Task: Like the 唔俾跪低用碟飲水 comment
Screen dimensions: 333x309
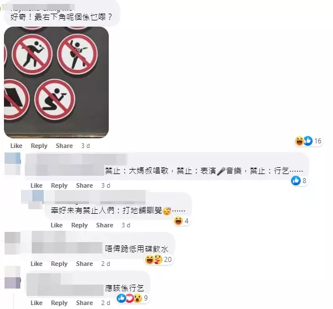Action: (36, 264)
